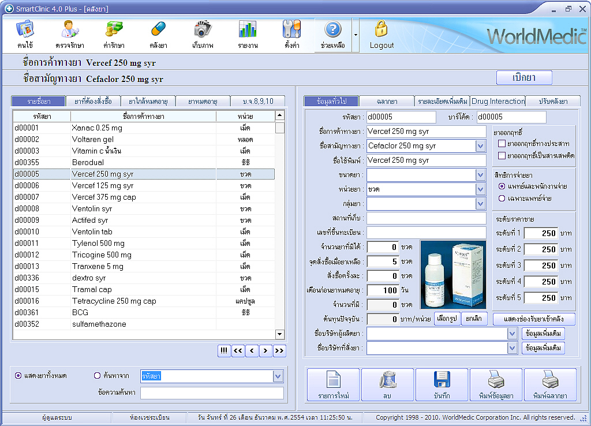
Task: Click the บาร์โค้ด barcode field
Action: [x=511, y=117]
